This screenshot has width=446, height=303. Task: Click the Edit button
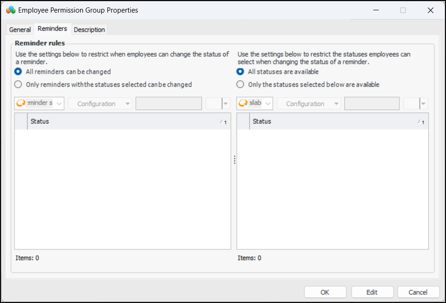point(372,292)
